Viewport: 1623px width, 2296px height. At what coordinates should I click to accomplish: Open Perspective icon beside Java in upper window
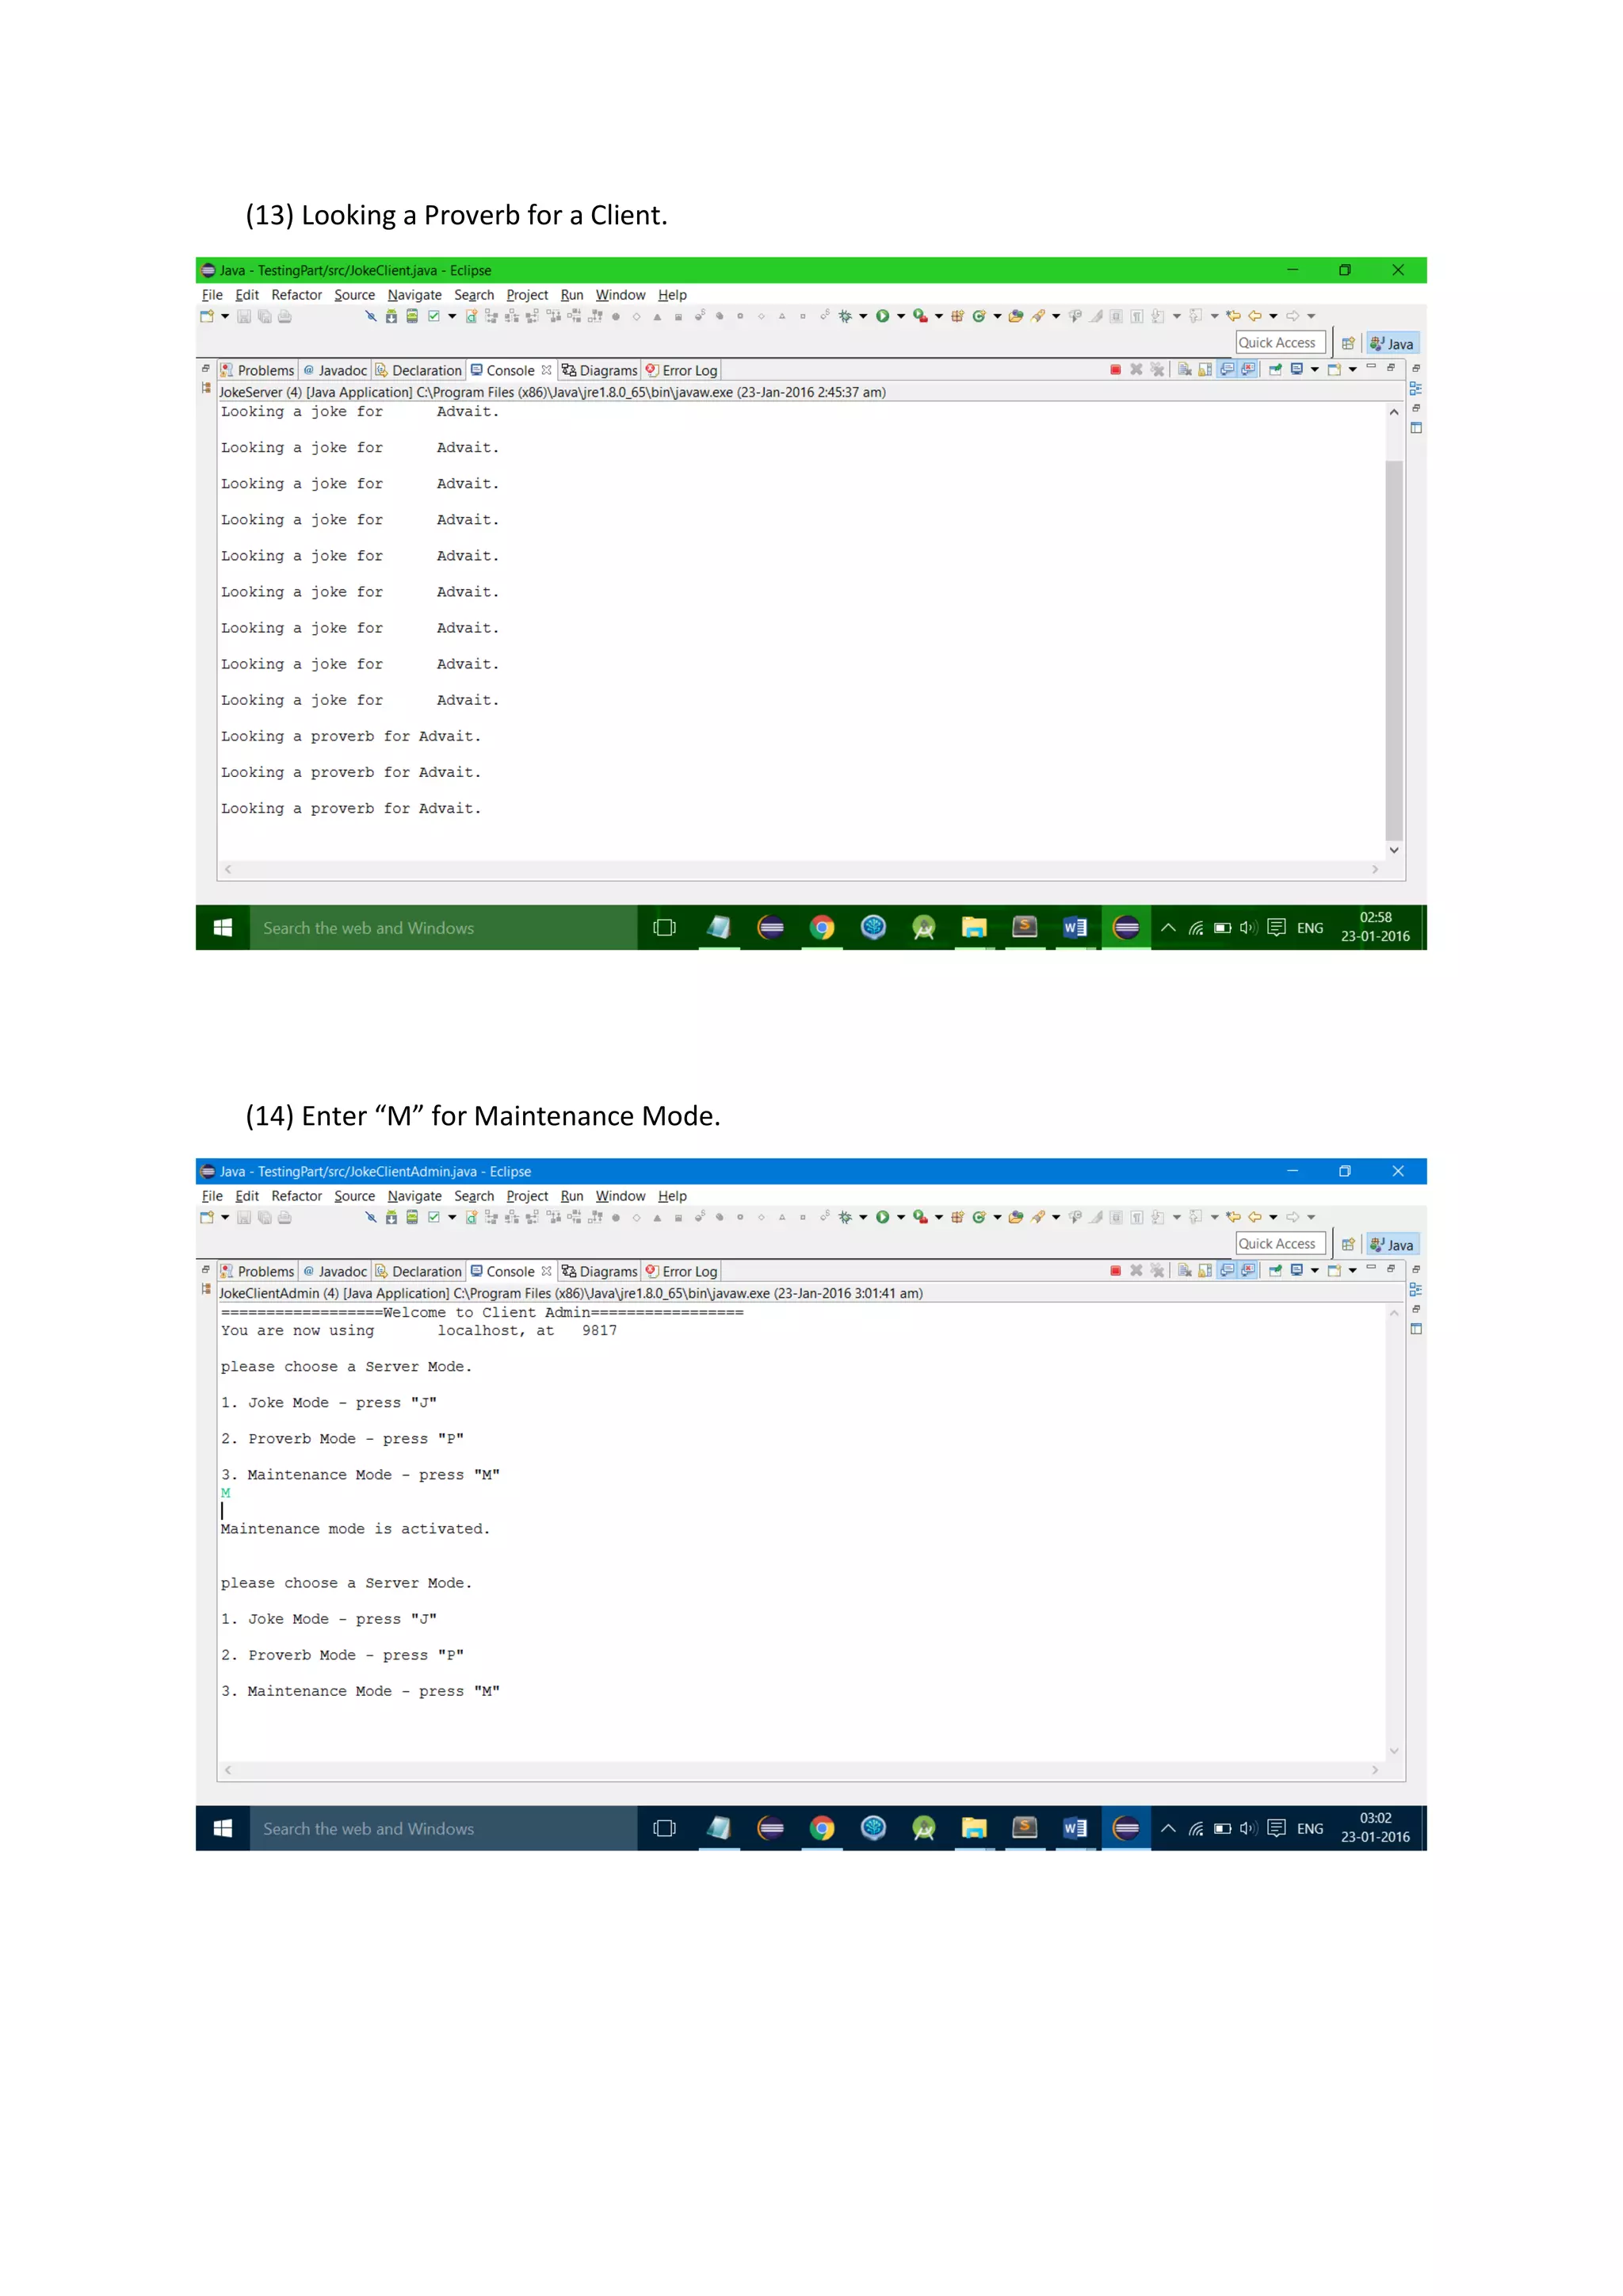pyautogui.click(x=1348, y=343)
